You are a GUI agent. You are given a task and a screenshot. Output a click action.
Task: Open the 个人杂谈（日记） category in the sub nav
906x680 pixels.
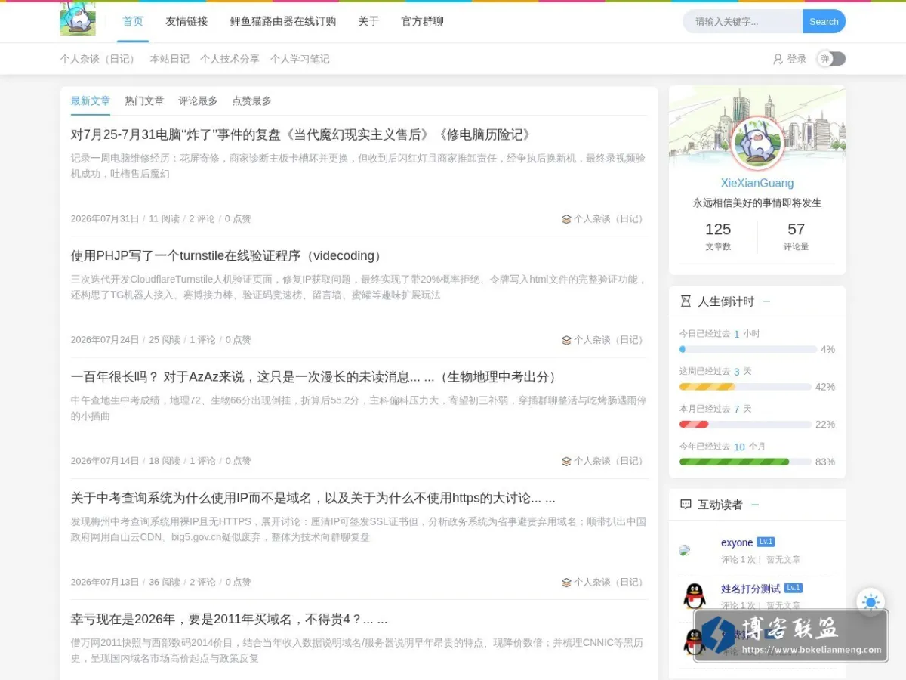coord(100,59)
